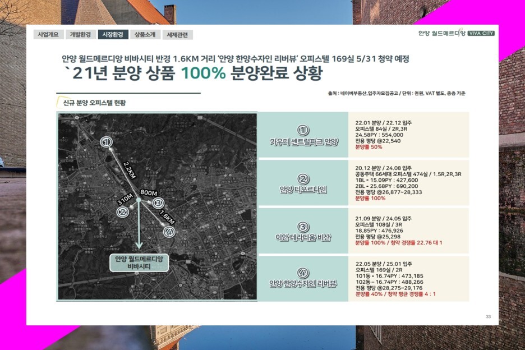Click the numbered ④ icon in list
This screenshot has width=525, height=350.
pyautogui.click(x=303, y=273)
